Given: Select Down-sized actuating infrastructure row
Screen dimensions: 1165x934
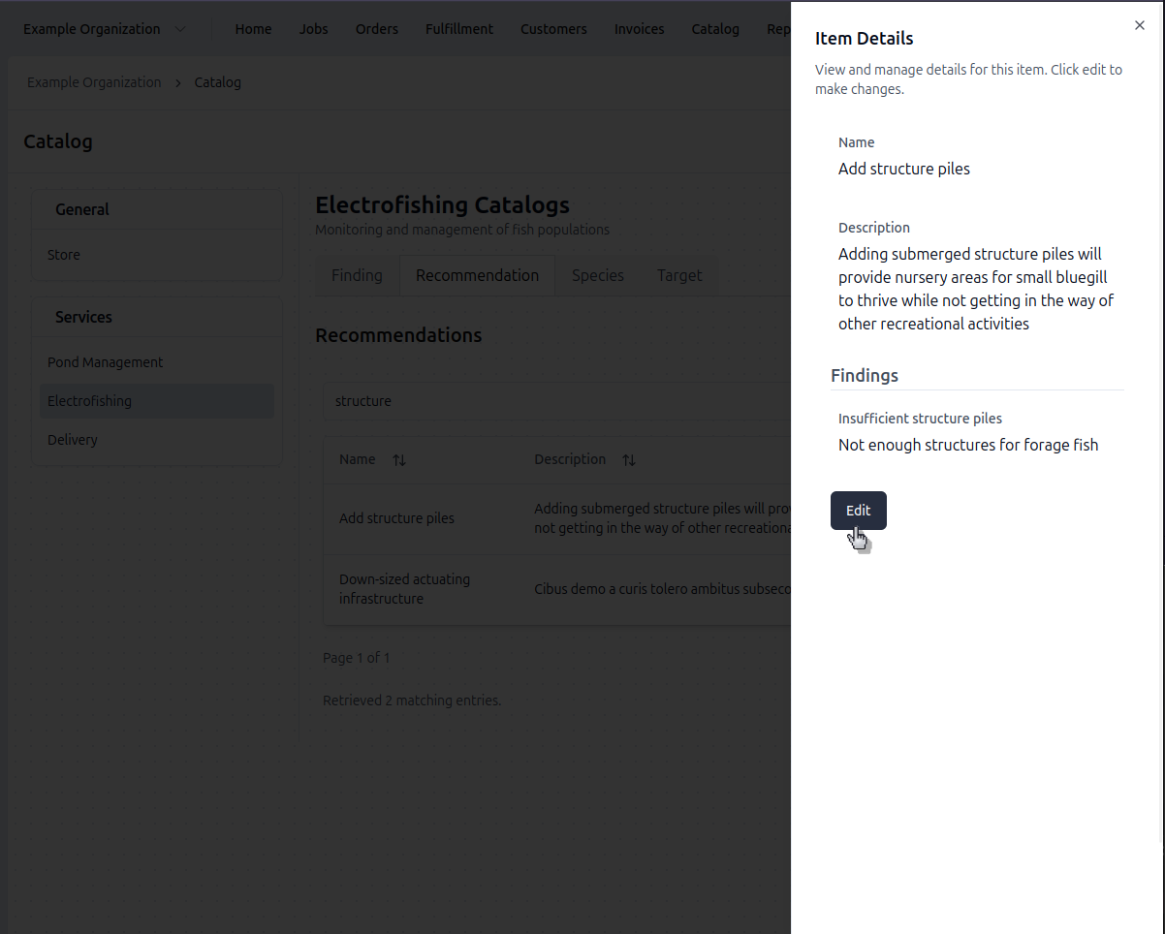Looking at the screenshot, I should click(x=404, y=589).
